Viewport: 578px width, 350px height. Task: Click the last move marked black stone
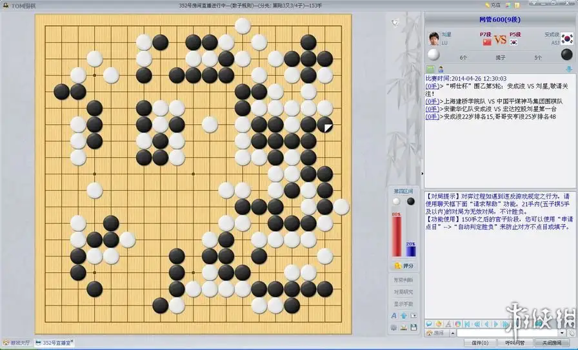click(x=324, y=125)
